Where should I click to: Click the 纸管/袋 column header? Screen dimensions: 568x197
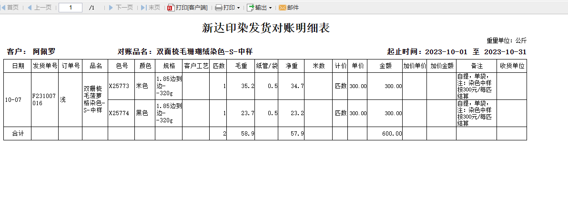(x=267, y=66)
